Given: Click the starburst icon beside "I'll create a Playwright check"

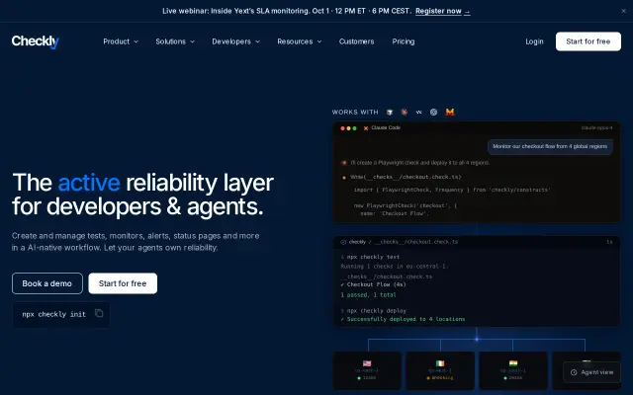Looking at the screenshot, I should 344,163.
